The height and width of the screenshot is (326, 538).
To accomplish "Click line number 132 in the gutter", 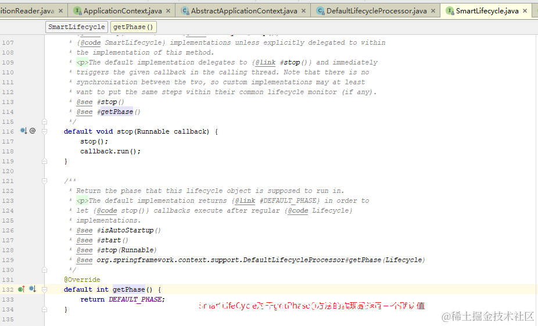I will click(x=8, y=289).
